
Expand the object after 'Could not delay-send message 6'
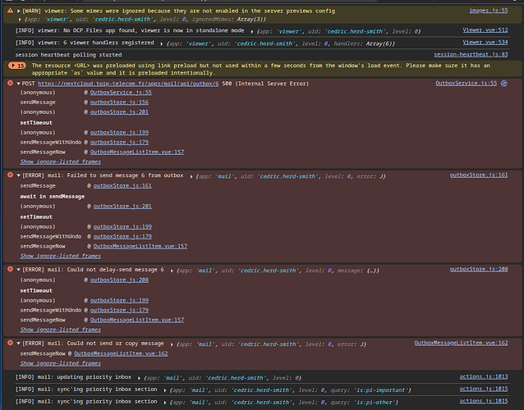[x=172, y=271]
